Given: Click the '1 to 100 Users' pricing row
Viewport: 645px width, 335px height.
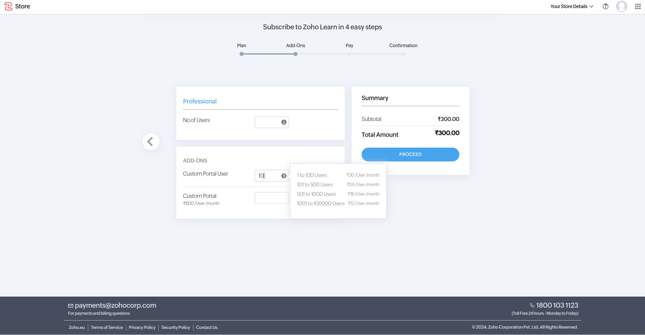Looking at the screenshot, I should pyautogui.click(x=338, y=175).
